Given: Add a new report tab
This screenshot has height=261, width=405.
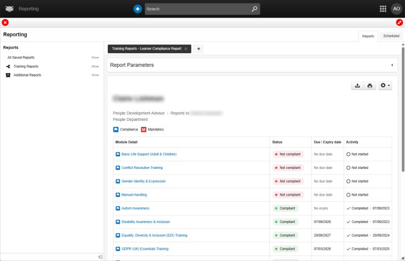Looking at the screenshot, I should click(x=199, y=49).
